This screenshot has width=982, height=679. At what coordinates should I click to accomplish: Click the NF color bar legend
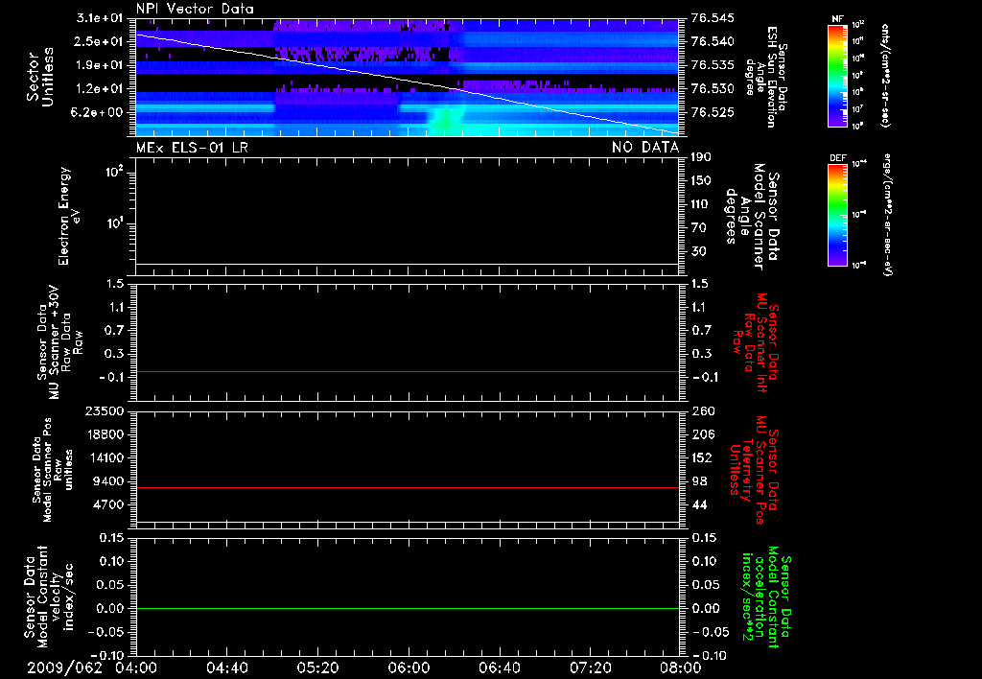coord(838,76)
